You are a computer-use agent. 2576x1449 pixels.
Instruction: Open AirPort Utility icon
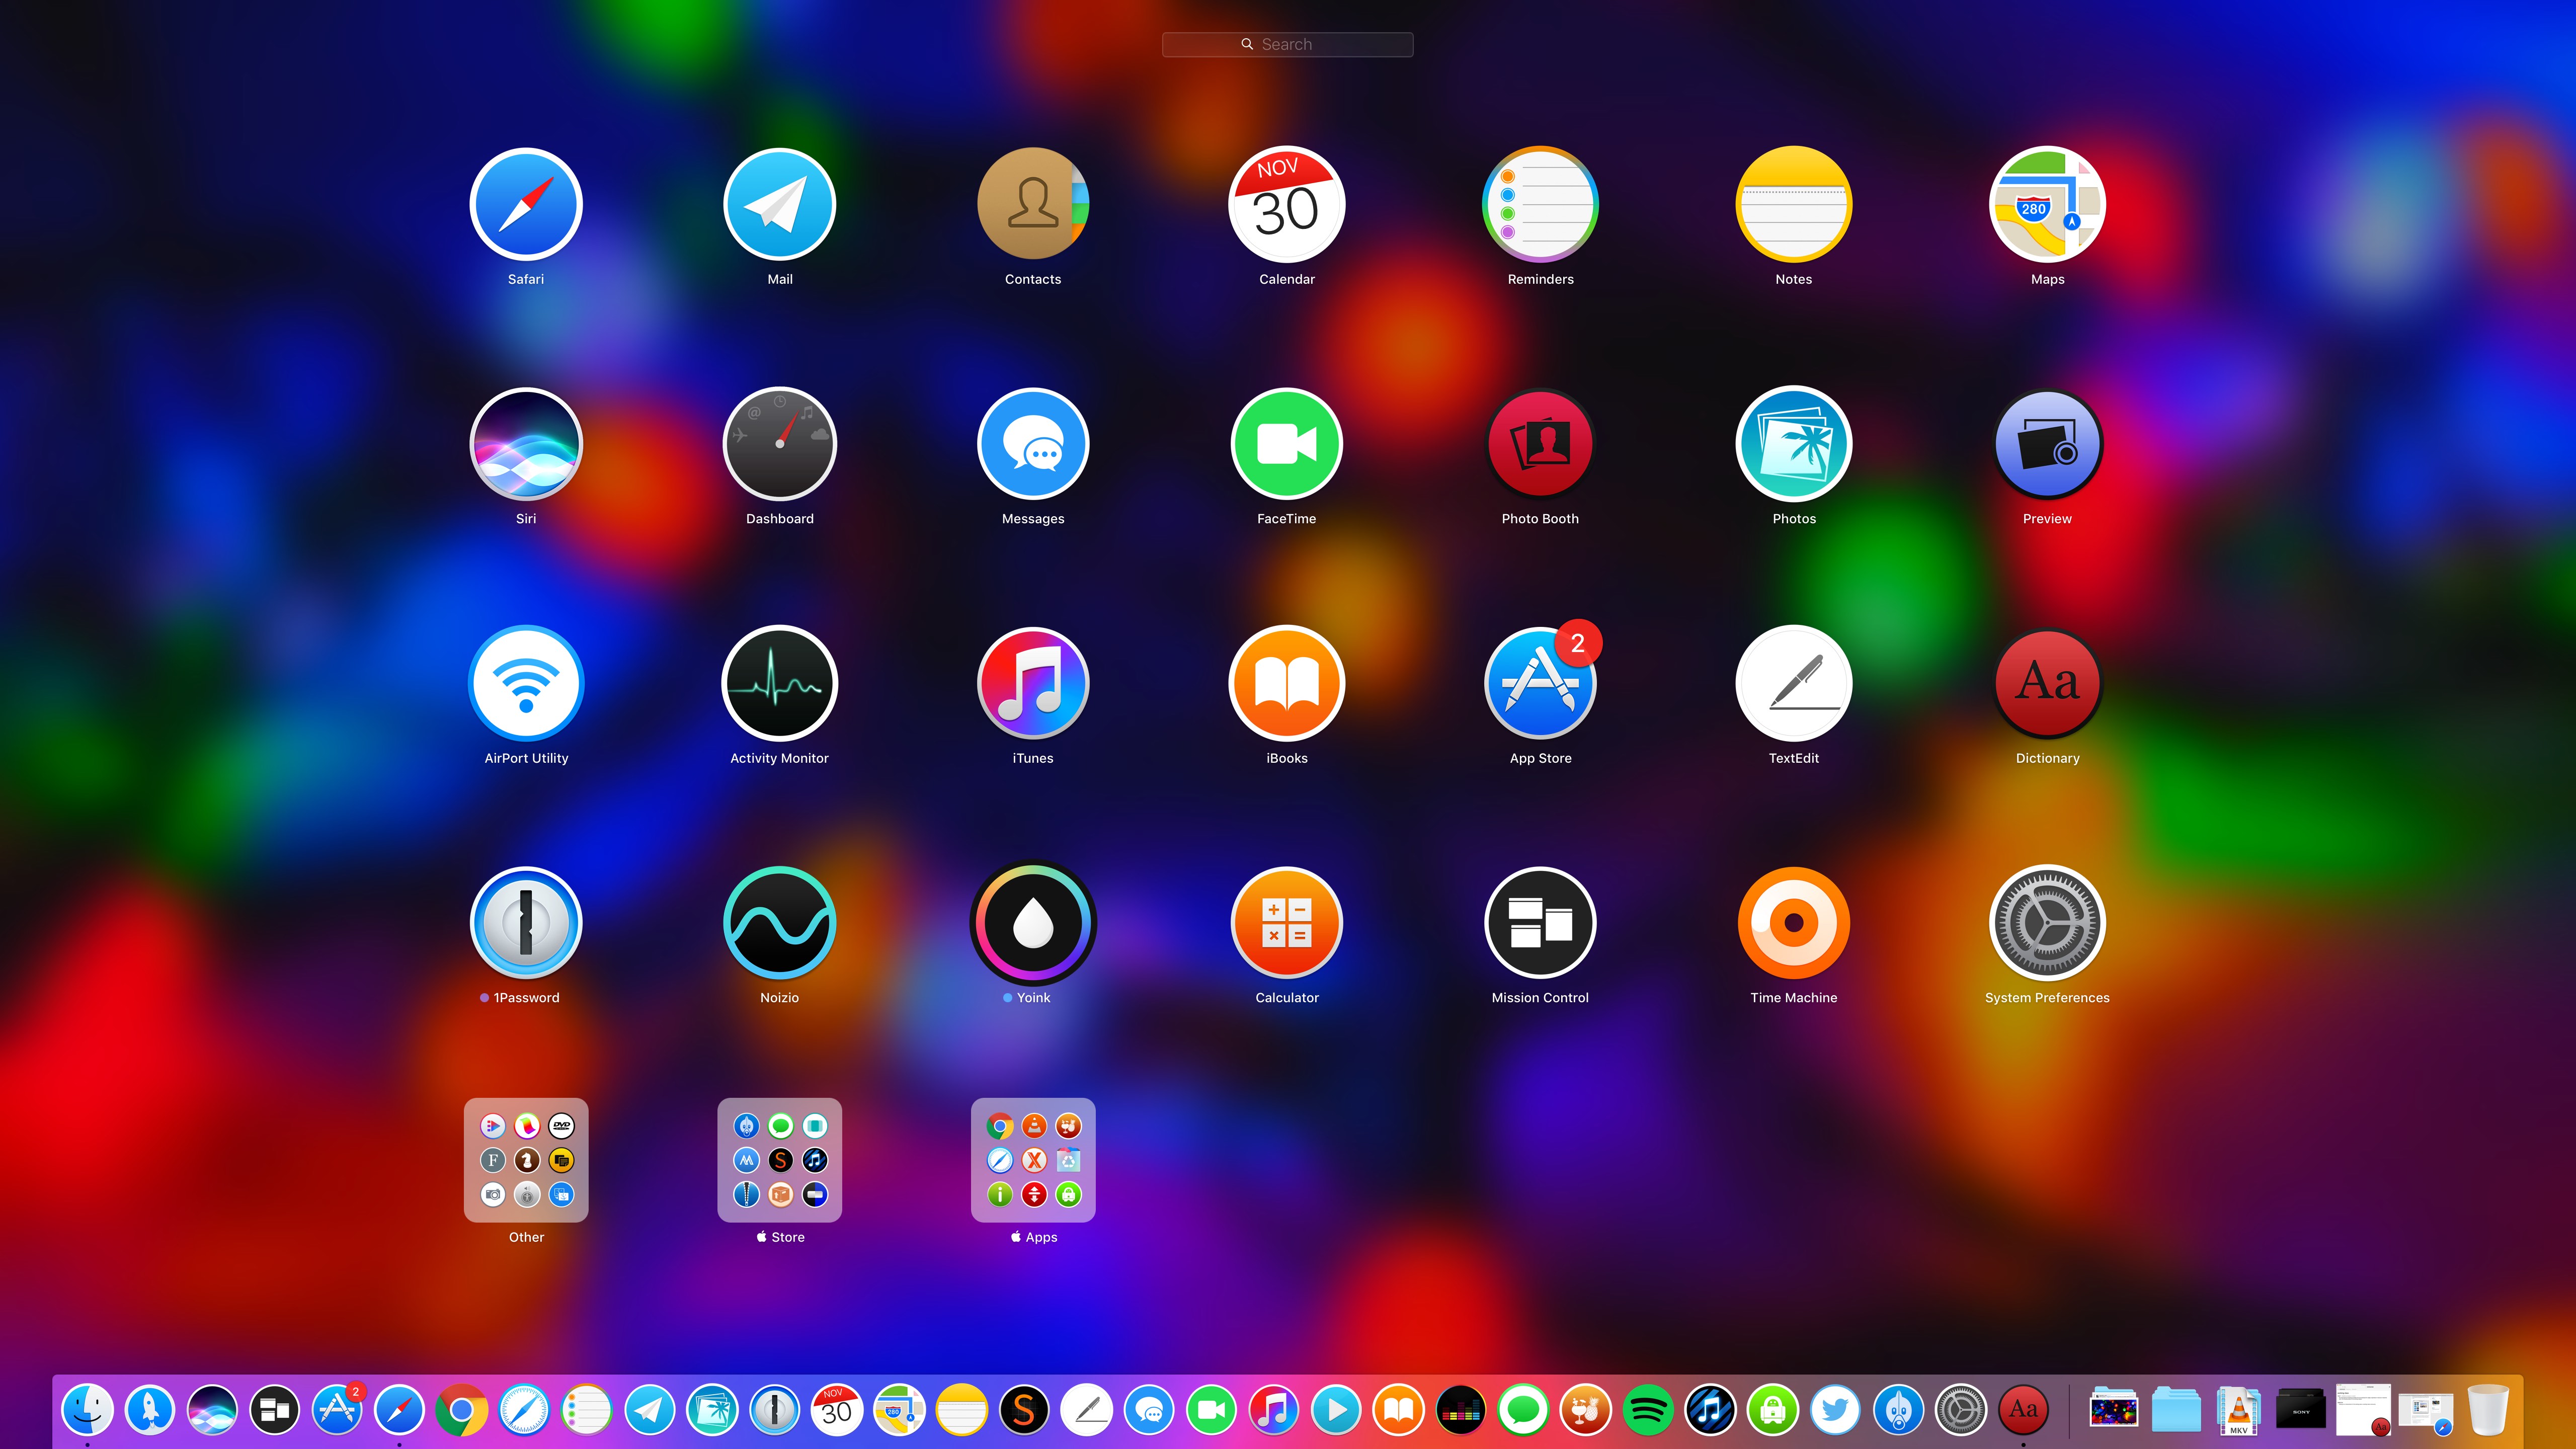(x=526, y=684)
